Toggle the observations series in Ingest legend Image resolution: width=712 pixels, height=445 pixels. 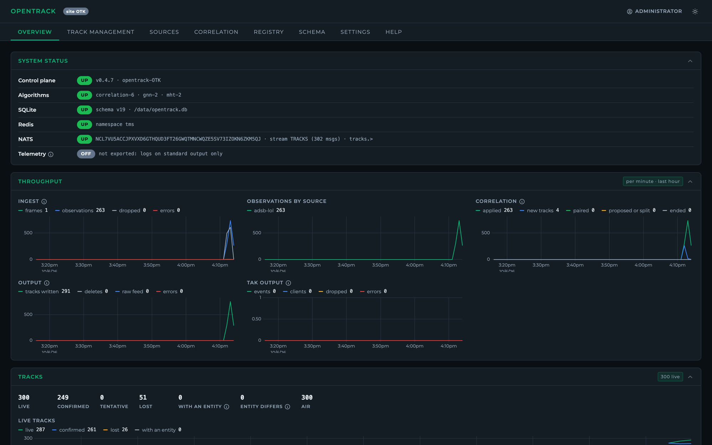80,210
